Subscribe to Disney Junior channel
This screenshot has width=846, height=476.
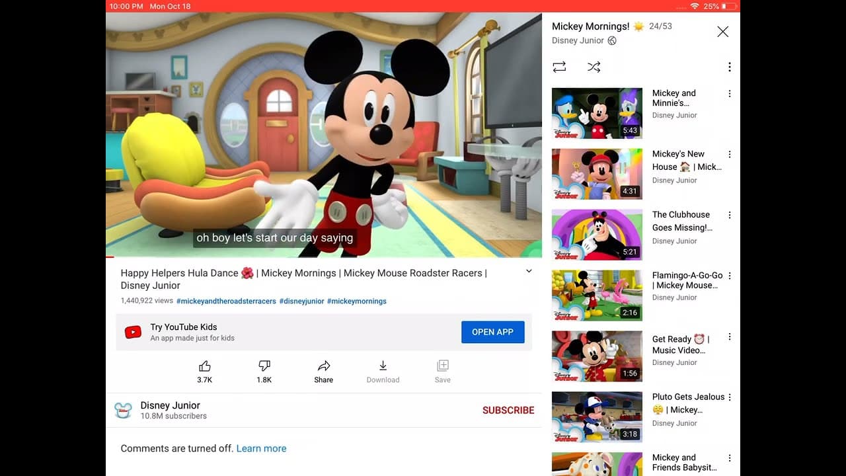(508, 411)
